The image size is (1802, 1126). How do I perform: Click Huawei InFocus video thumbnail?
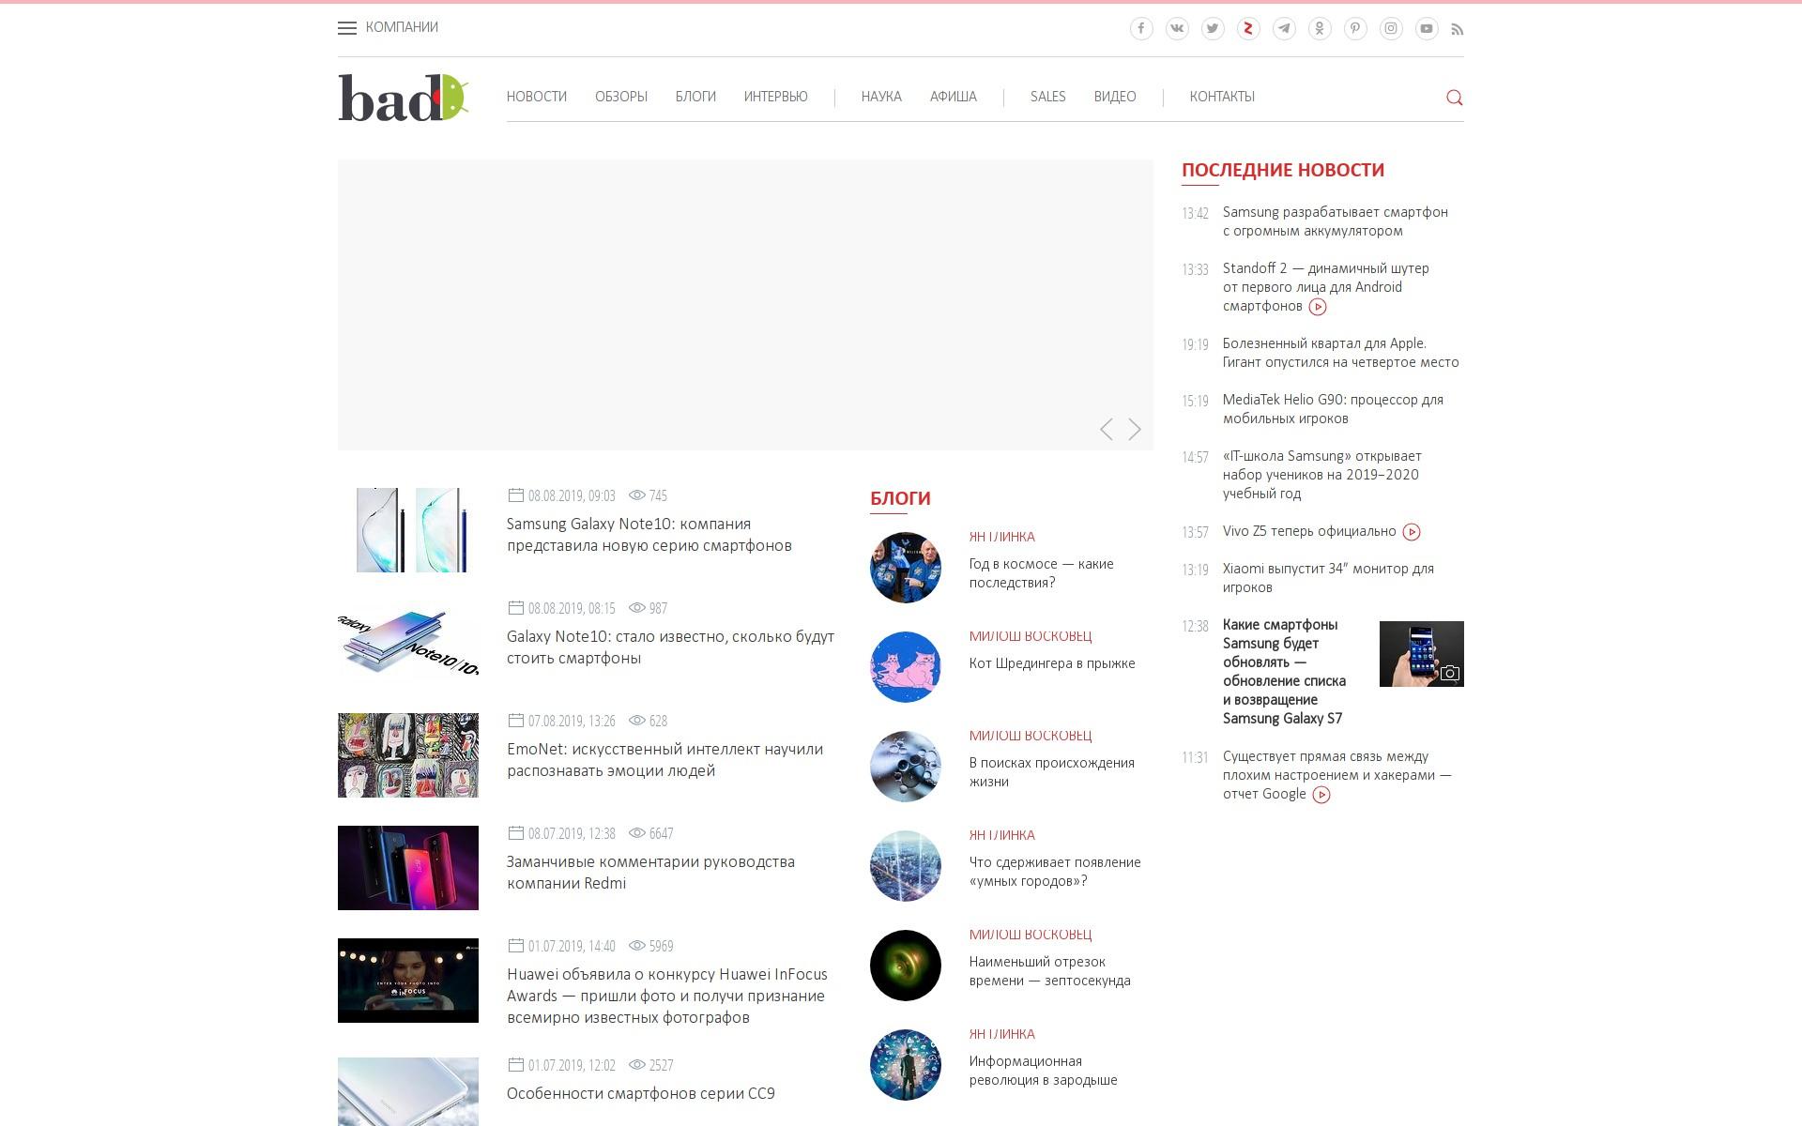coord(408,981)
